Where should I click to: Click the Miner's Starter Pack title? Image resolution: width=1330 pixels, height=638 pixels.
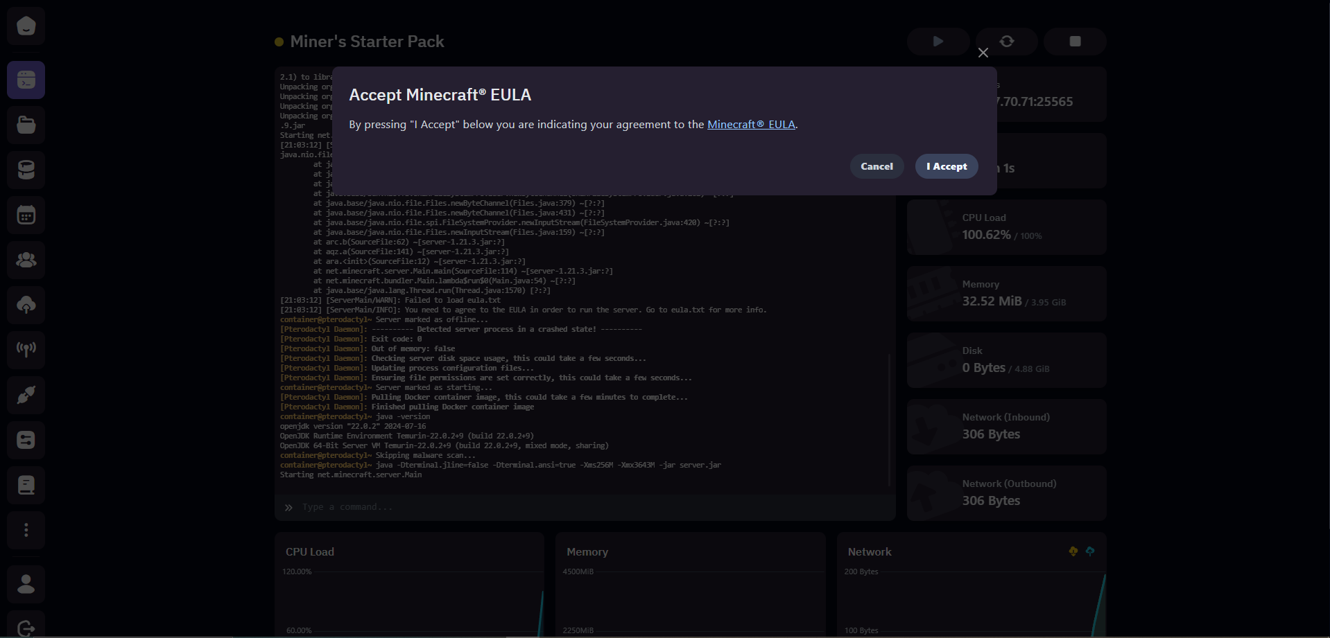[367, 42]
